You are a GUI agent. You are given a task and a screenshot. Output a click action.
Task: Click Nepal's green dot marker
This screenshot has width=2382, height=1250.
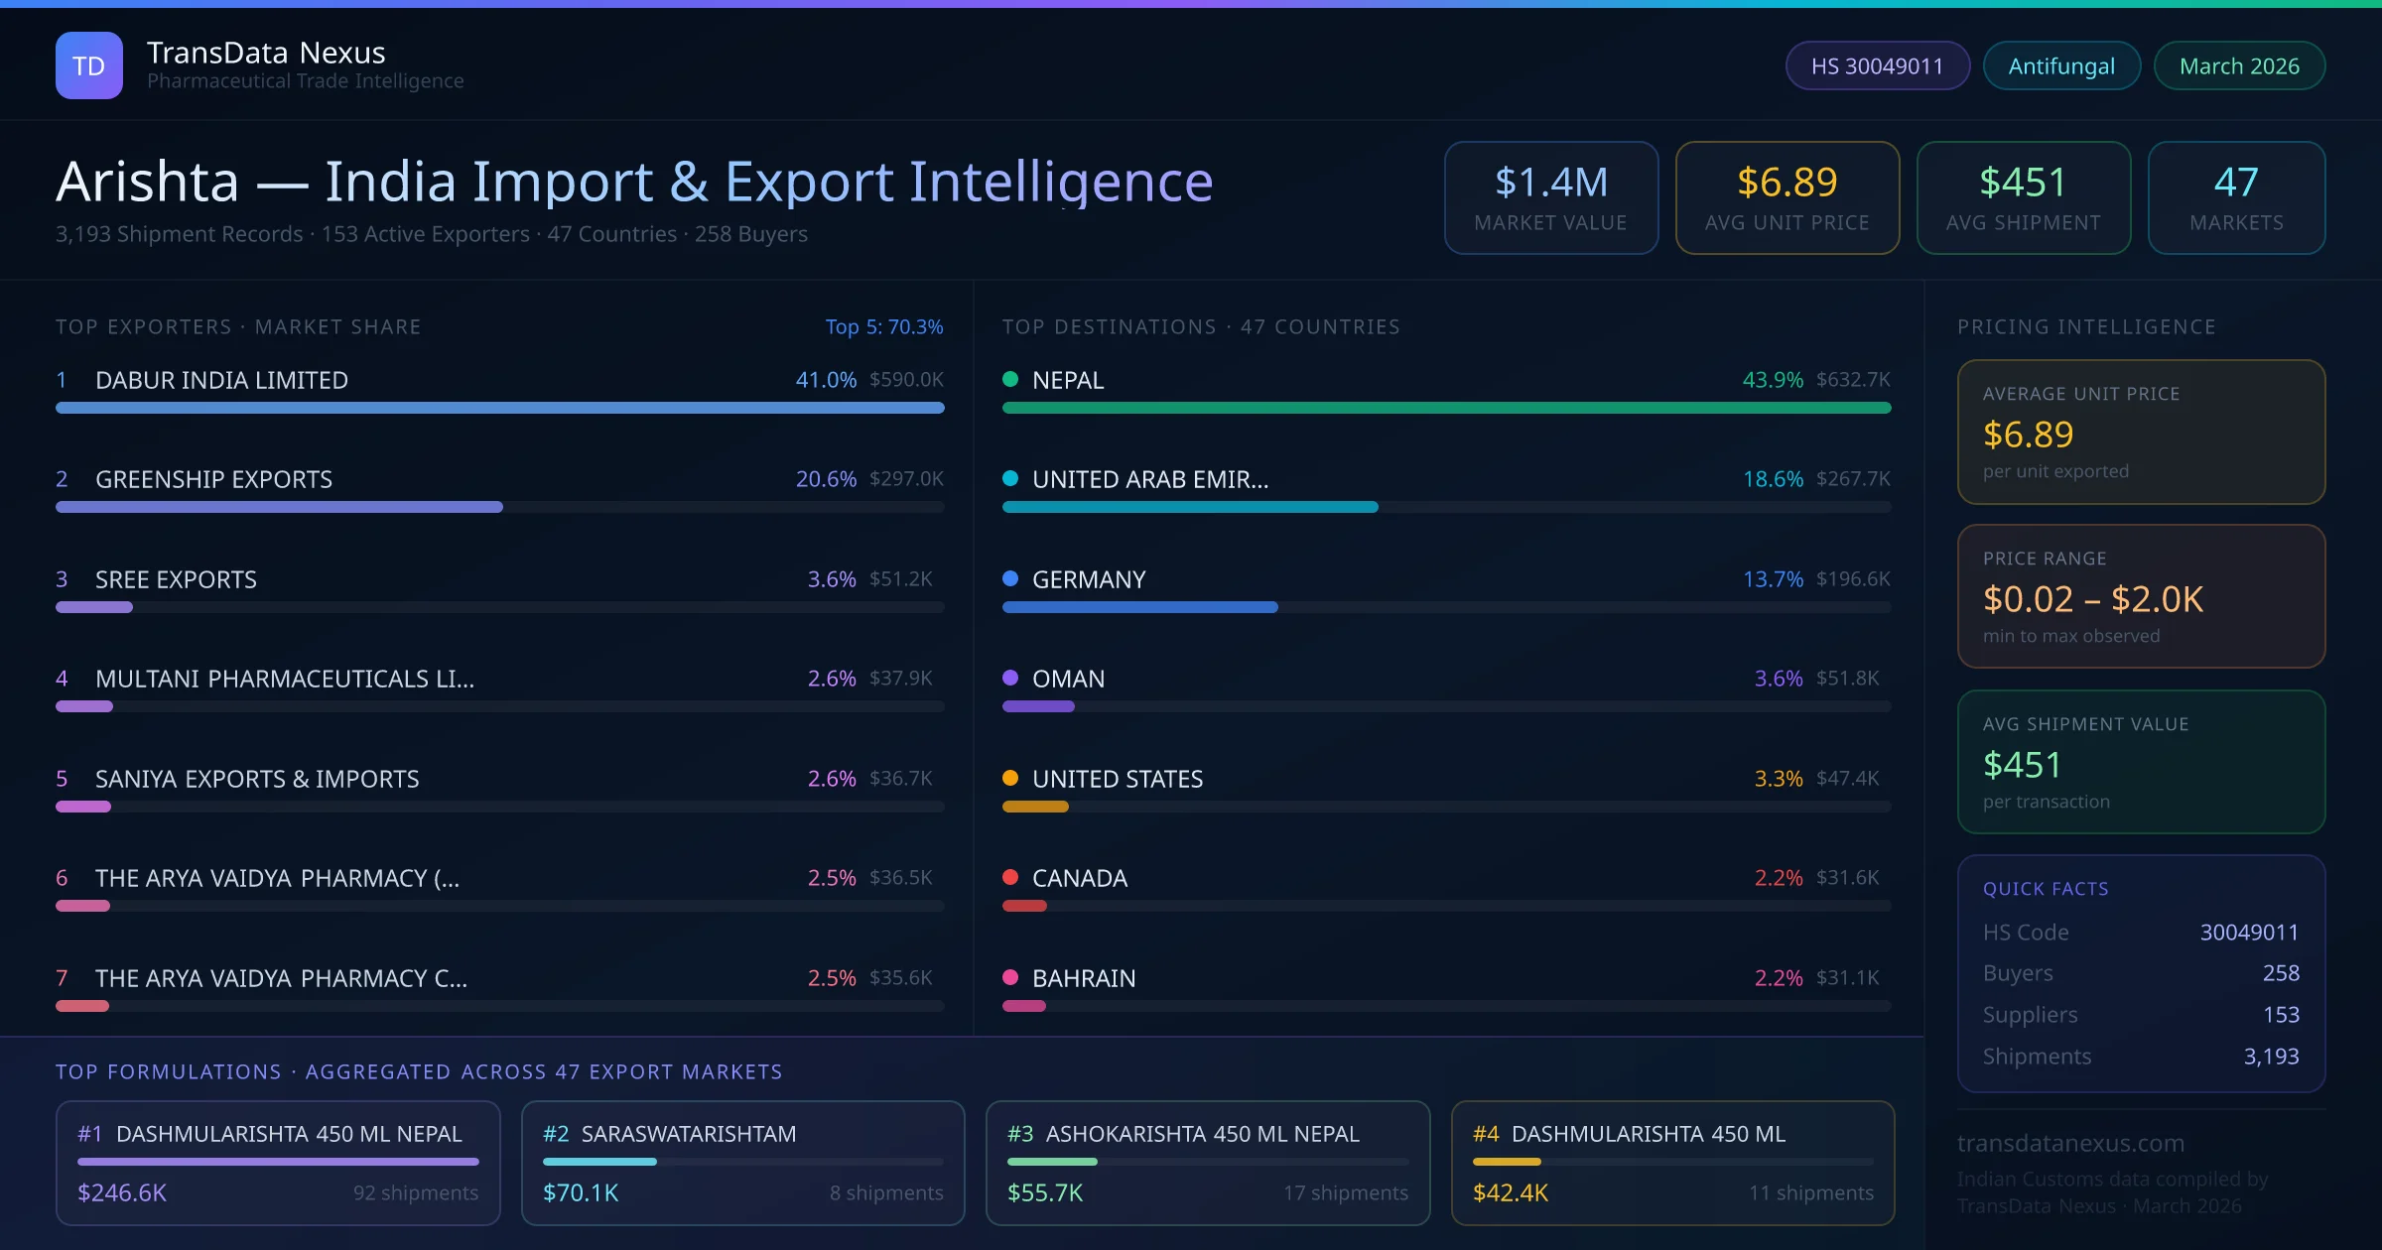click(1010, 379)
